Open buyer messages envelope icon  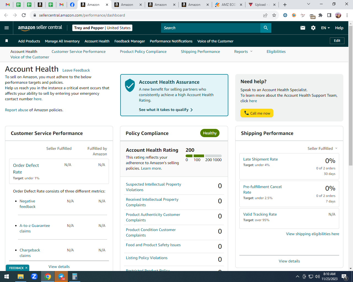pos(303,28)
